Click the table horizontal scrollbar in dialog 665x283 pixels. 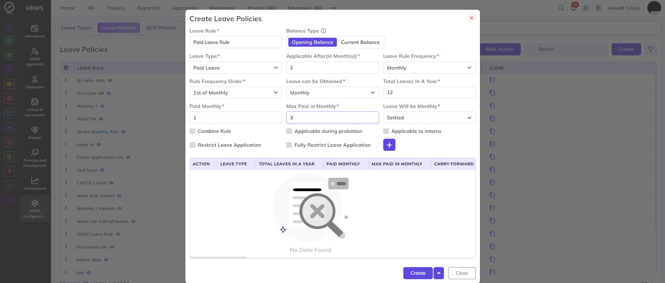[x=218, y=257]
